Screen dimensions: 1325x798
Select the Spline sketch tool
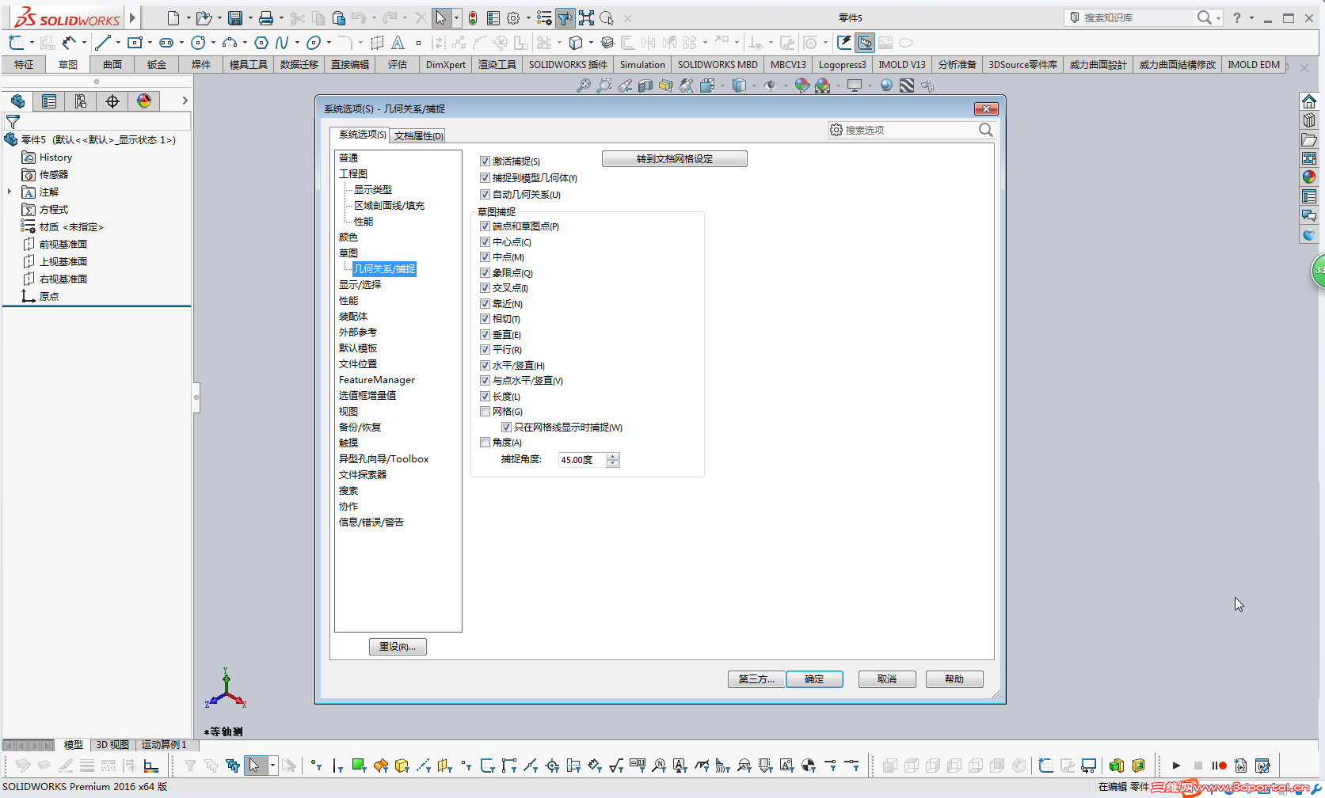click(x=282, y=43)
